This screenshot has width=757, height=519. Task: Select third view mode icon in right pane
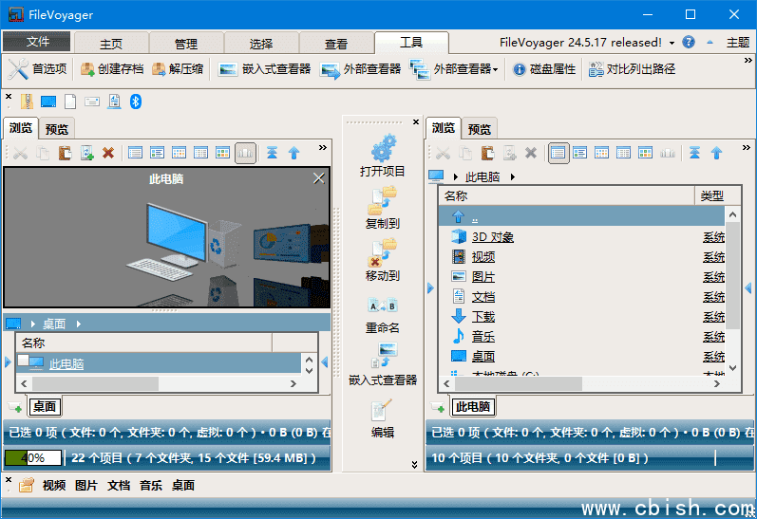601,154
